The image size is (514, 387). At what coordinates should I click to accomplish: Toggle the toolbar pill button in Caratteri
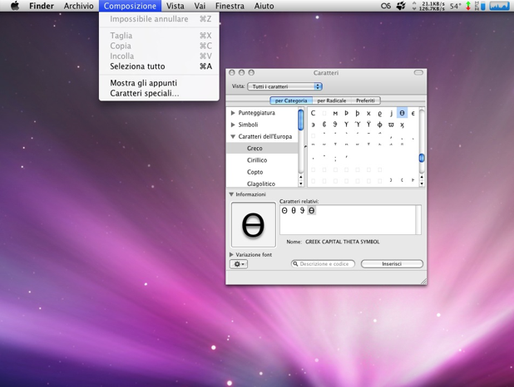(x=418, y=73)
